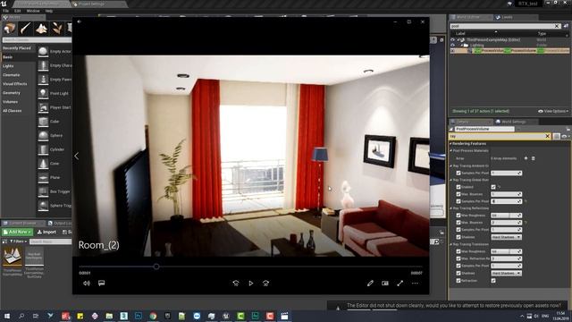Open the edit pencil in video player
Viewport: 572px width, 322px height.
(x=370, y=284)
